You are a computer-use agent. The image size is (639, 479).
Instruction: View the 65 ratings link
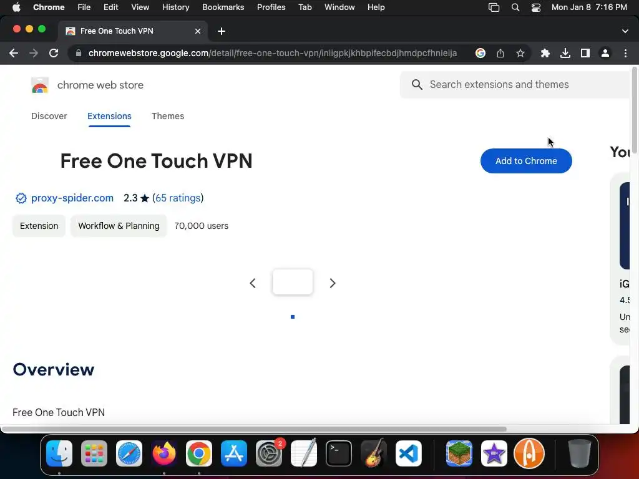pyautogui.click(x=178, y=198)
